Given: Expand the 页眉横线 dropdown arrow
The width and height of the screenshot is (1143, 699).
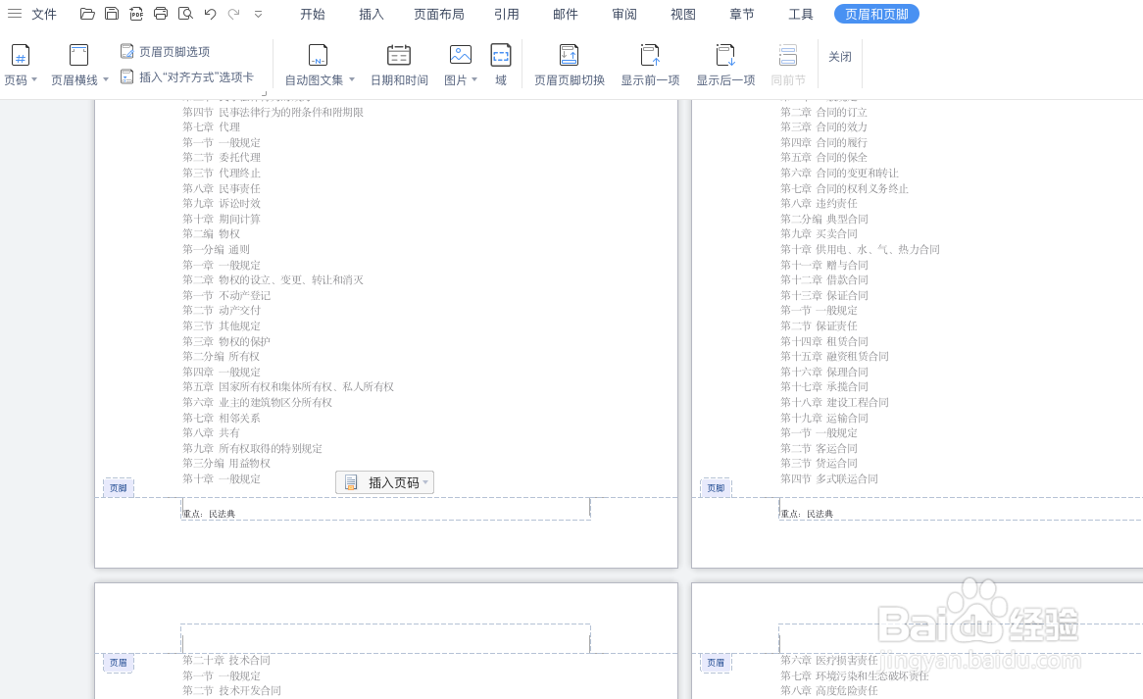Looking at the screenshot, I should pos(106,79).
